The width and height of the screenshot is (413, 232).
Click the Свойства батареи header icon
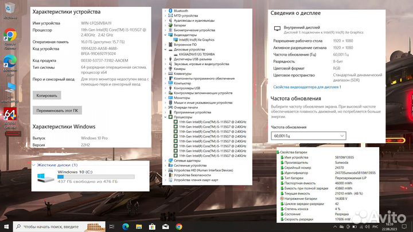tap(278, 152)
